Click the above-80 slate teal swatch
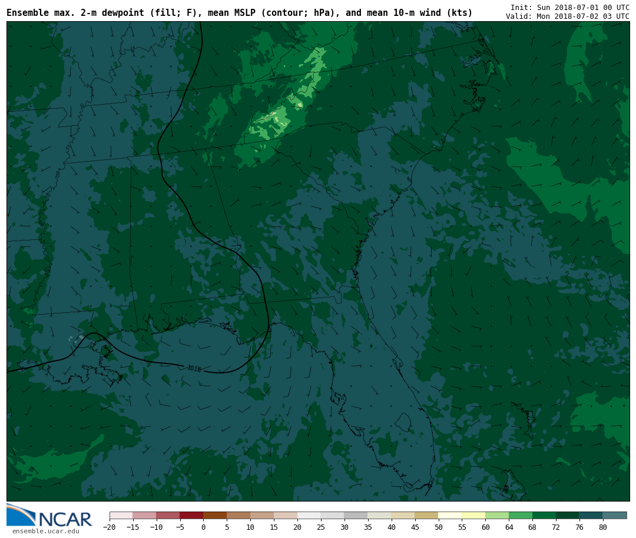The width and height of the screenshot is (636, 538). click(615, 516)
